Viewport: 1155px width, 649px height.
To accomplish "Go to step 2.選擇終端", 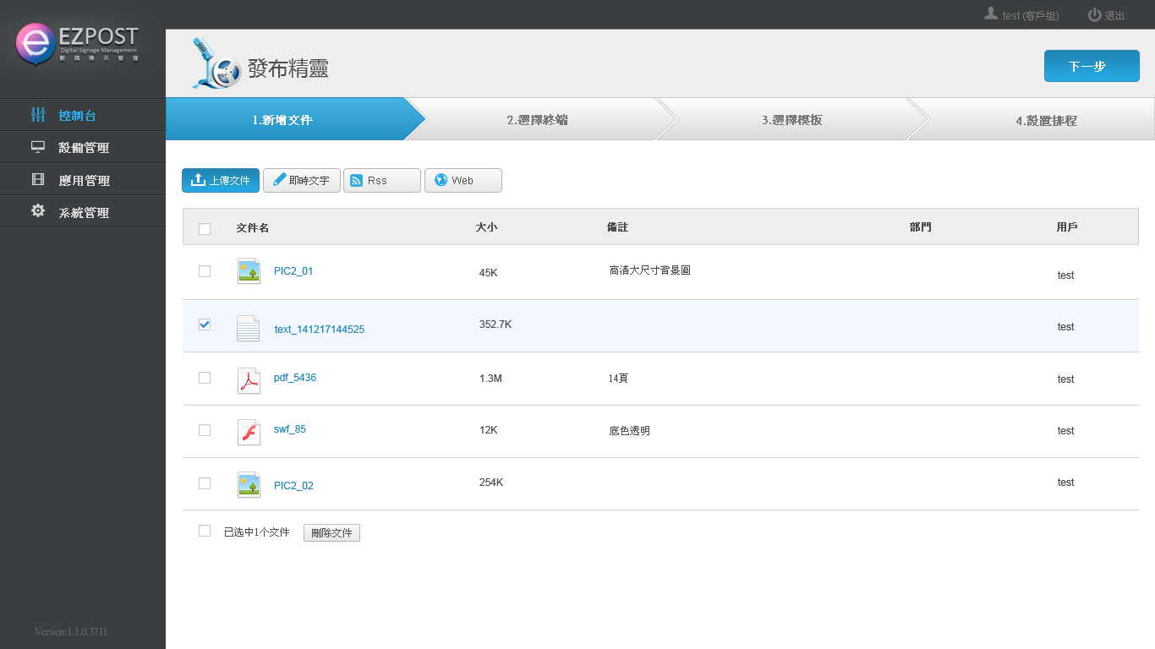I will pos(538,119).
